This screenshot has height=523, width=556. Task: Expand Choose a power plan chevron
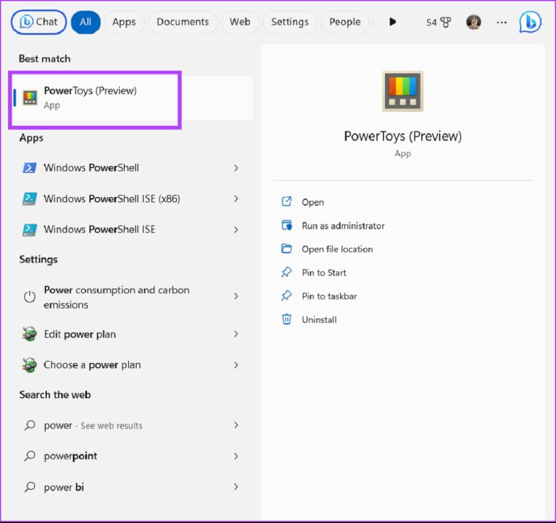click(x=236, y=365)
